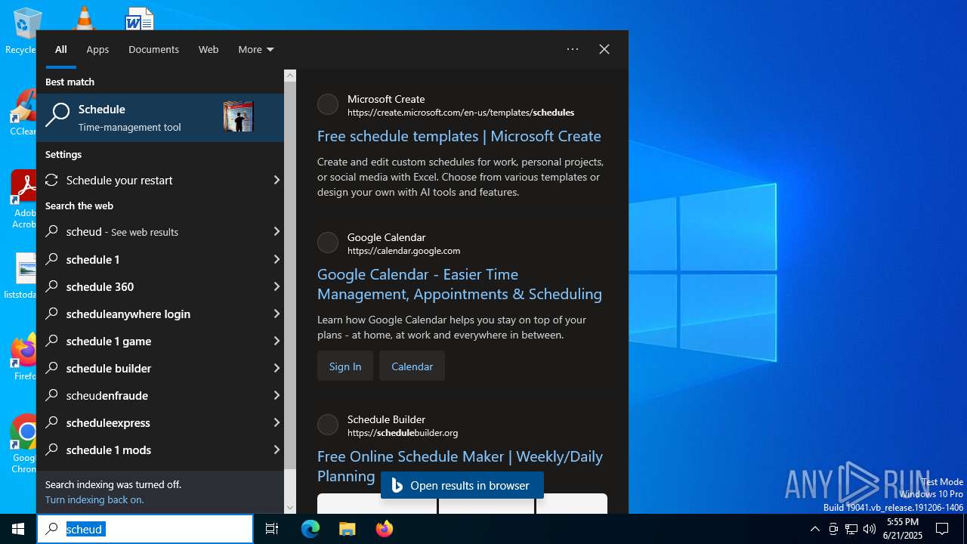
Task: Click the network icon in system tray
Action: 851,529
